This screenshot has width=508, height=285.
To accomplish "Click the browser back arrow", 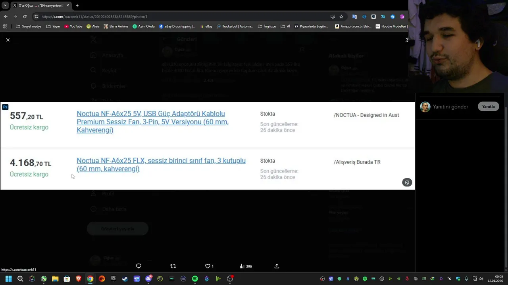I will tap(6, 17).
